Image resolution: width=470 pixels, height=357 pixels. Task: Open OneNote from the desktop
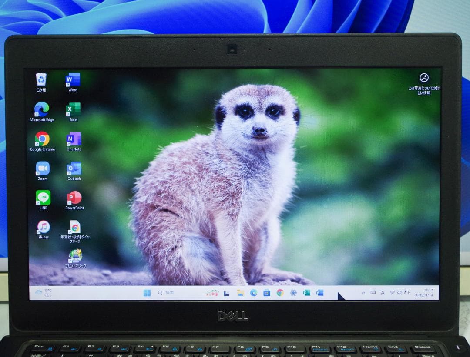73,139
